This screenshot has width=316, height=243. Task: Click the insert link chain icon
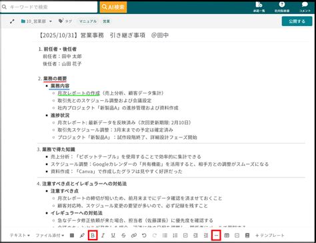pos(134,235)
